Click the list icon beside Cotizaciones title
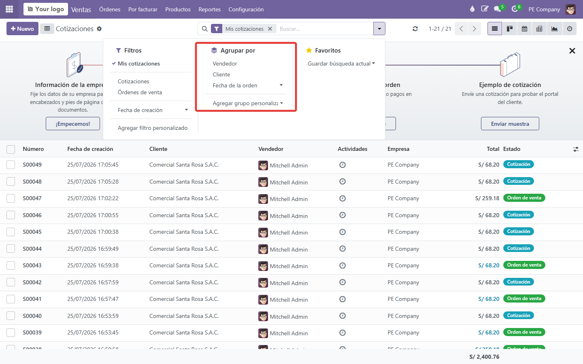This screenshot has width=583, height=364. pyautogui.click(x=47, y=29)
